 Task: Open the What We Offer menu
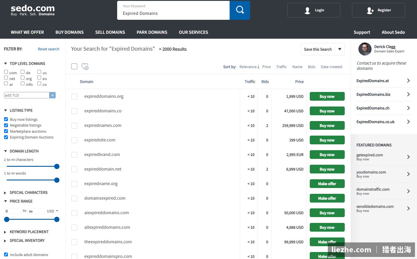tap(27, 32)
